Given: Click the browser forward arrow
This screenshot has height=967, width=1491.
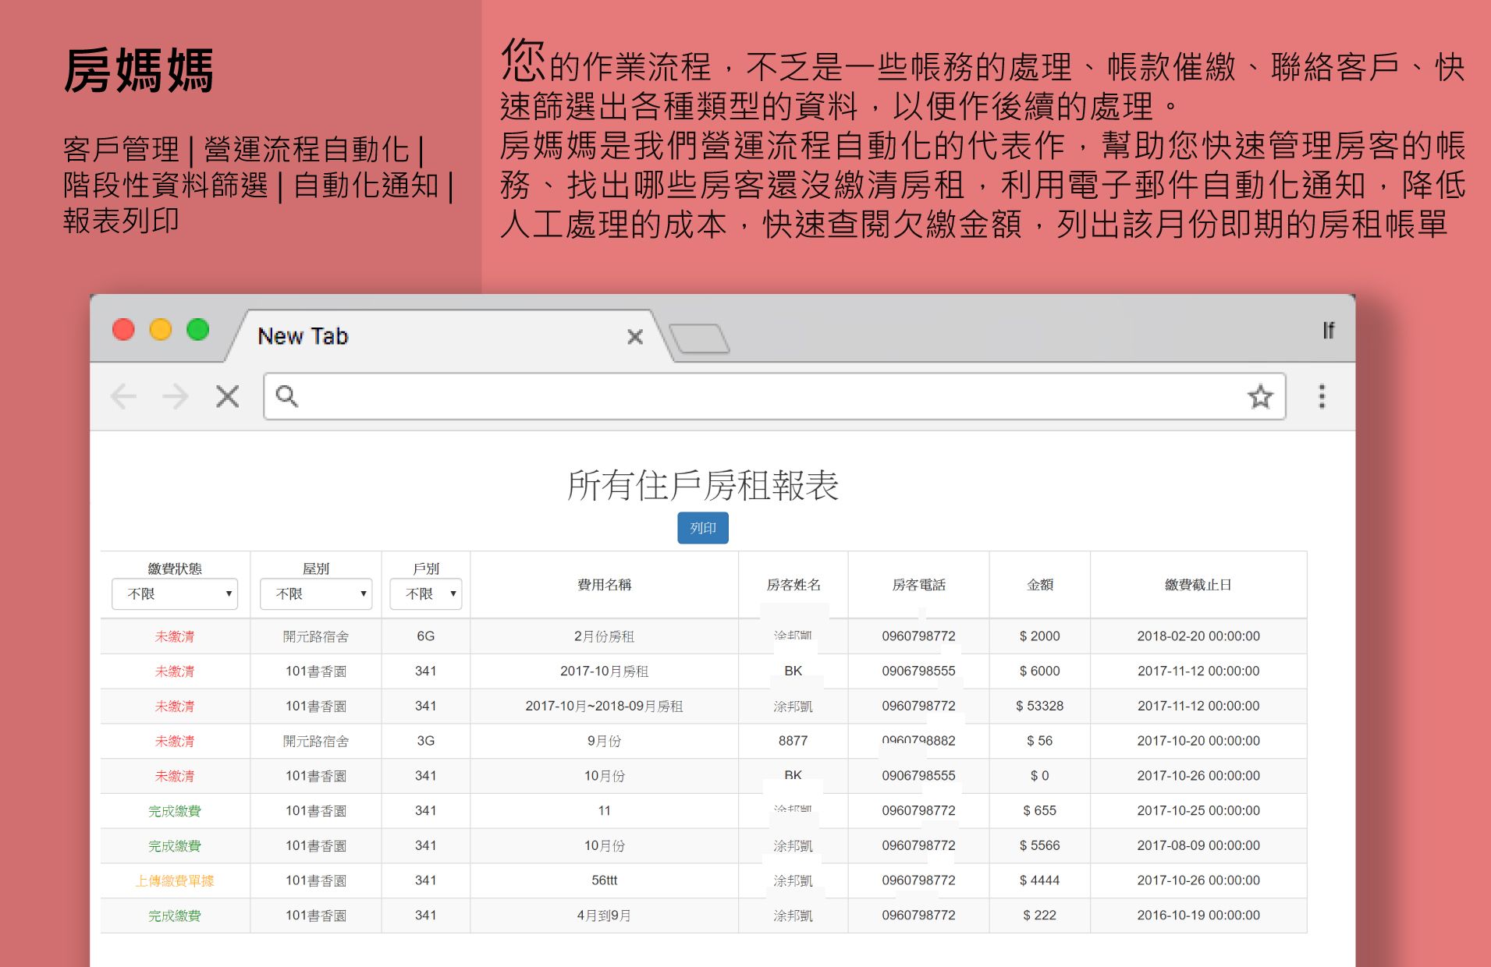Looking at the screenshot, I should 176,396.
